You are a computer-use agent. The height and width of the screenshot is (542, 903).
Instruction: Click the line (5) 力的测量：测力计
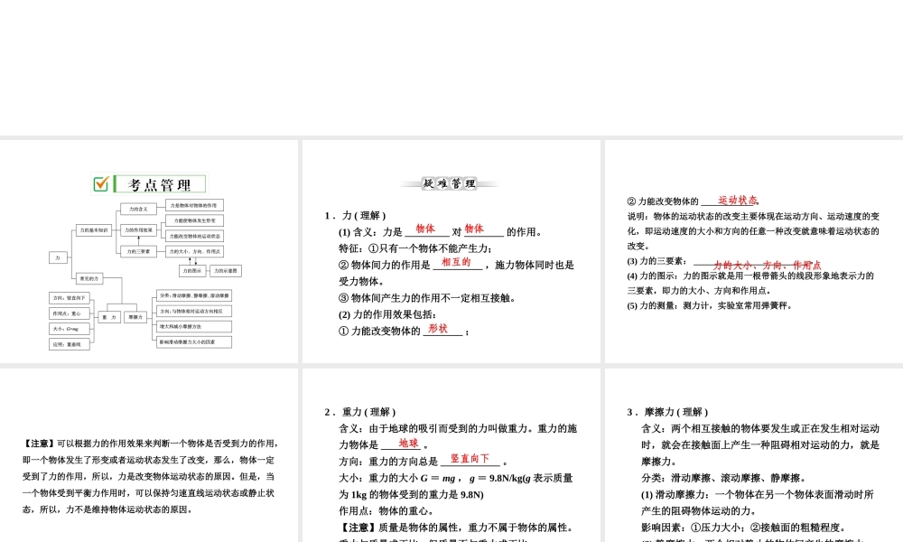[x=710, y=306]
